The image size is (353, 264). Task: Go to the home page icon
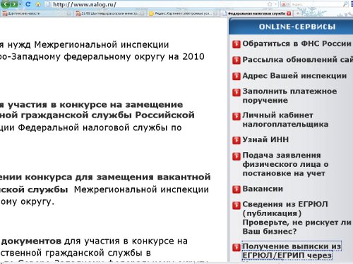38,4
